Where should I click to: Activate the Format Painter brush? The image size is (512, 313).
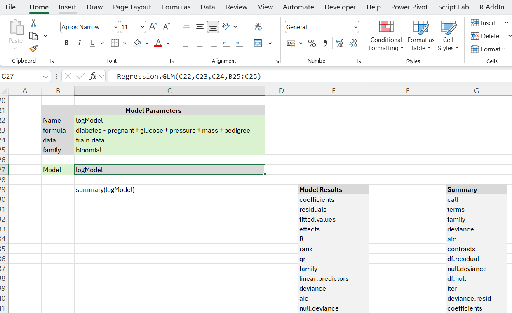[33, 49]
